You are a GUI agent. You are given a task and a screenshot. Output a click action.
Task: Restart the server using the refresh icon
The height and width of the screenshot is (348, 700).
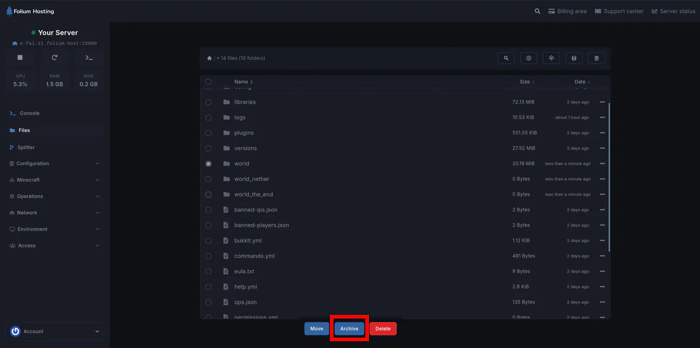click(x=54, y=58)
